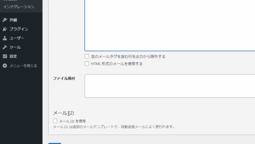Click the 空のメールタグを含む行を出力から除外する label text
Screen dimensions: 255x144
(x=128, y=56)
